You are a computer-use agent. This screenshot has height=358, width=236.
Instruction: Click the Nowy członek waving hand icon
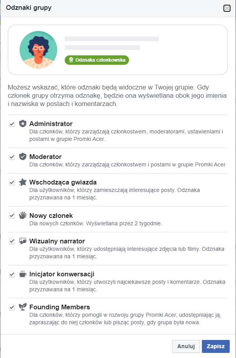(x=23, y=215)
